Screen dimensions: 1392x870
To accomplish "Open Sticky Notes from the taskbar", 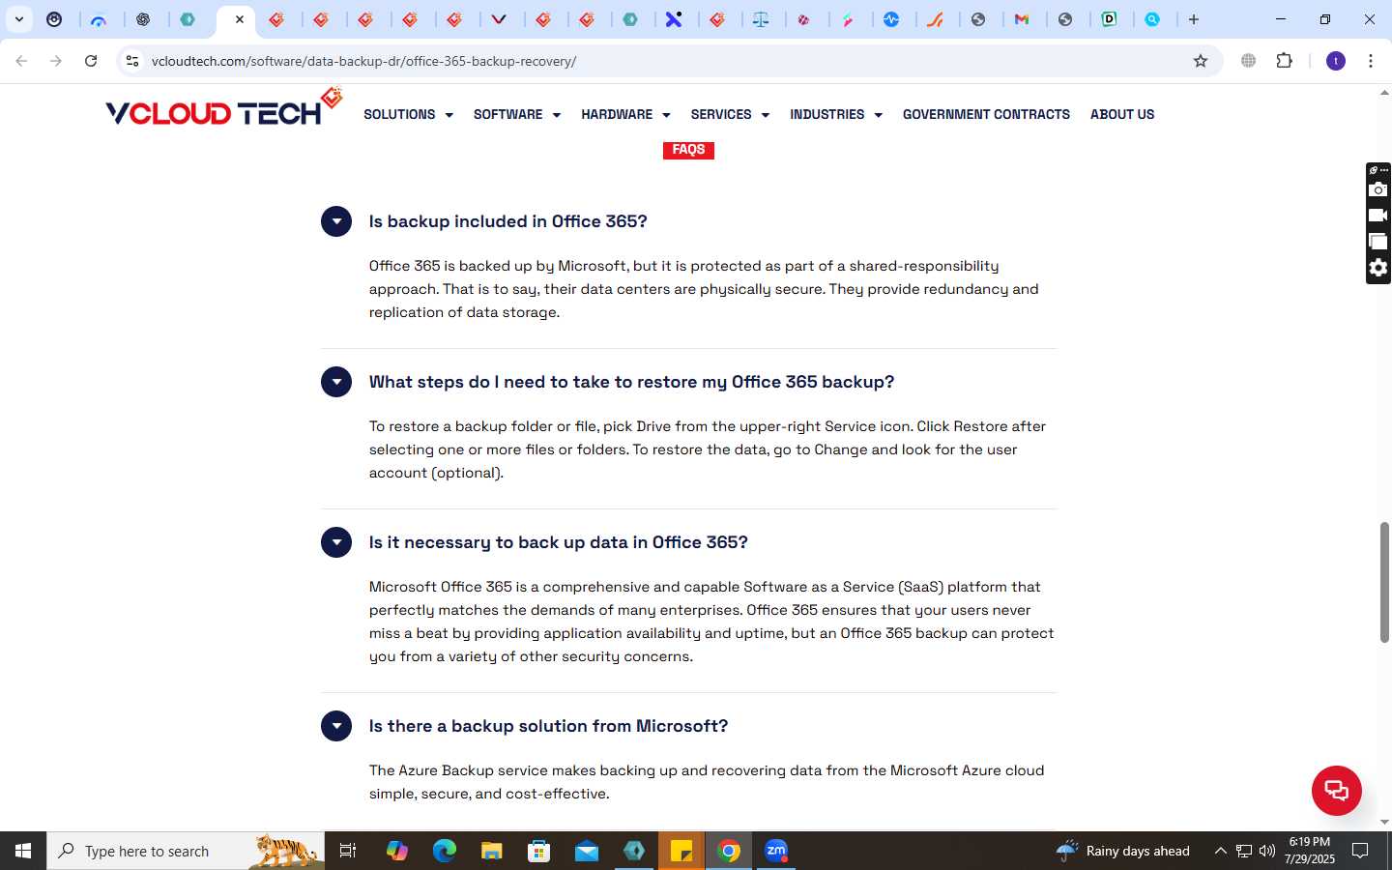I will tap(681, 851).
